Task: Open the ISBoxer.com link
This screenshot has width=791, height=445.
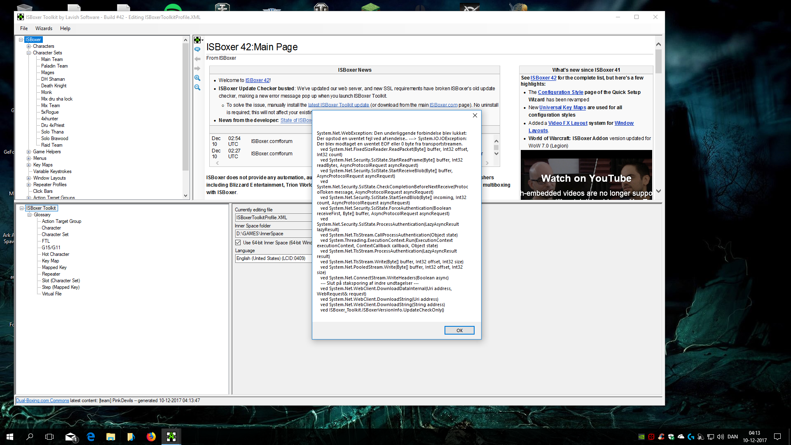Action: [x=443, y=105]
